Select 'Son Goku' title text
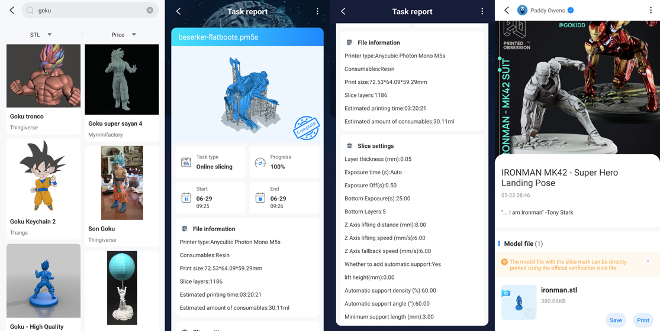The image size is (660, 331). 101,229
